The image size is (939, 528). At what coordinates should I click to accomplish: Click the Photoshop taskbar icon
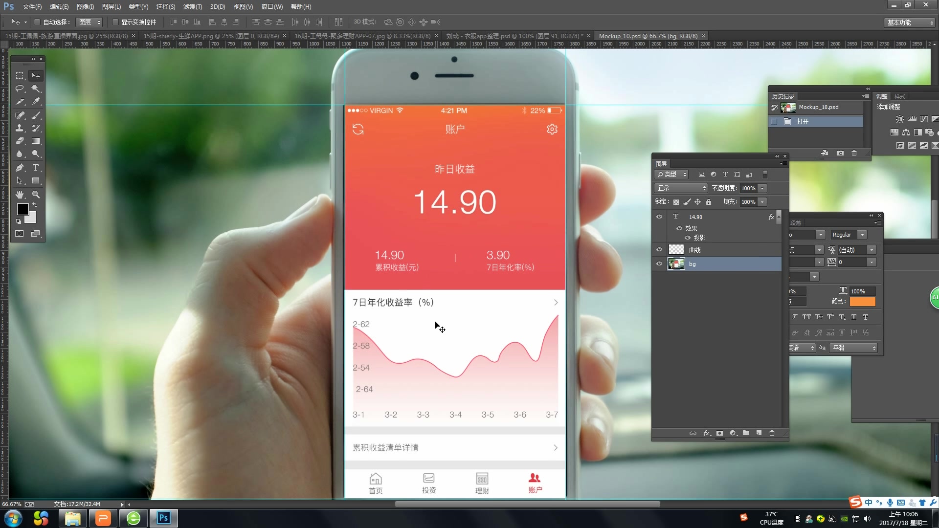point(163,518)
